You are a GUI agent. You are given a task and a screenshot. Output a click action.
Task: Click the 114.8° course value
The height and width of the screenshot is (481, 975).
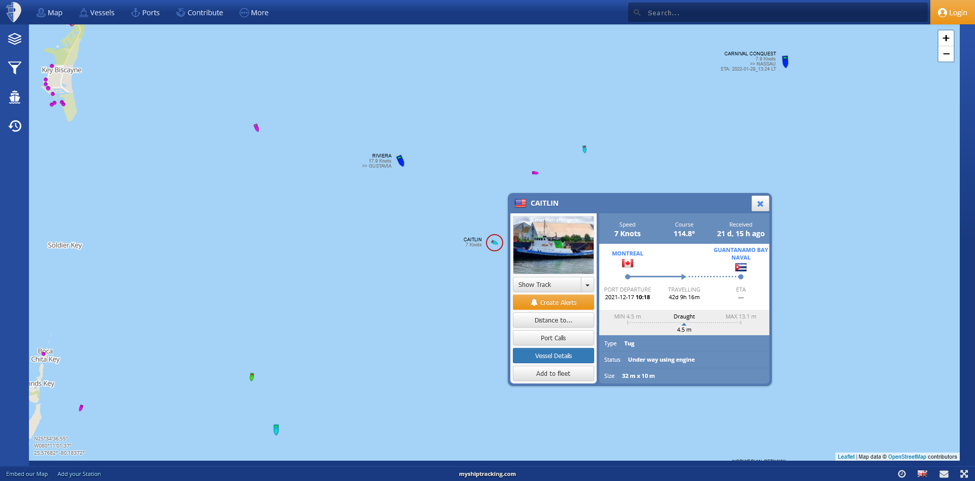click(x=684, y=234)
